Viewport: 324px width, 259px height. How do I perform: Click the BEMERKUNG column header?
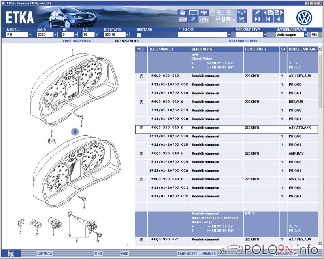[261, 49]
